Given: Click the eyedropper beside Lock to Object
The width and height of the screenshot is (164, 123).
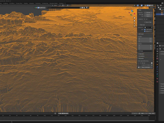Looking at the screenshot, I should click(152, 27).
